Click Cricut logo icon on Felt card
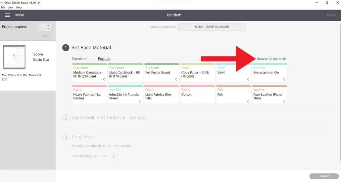The image size is (341, 182). pos(248,101)
